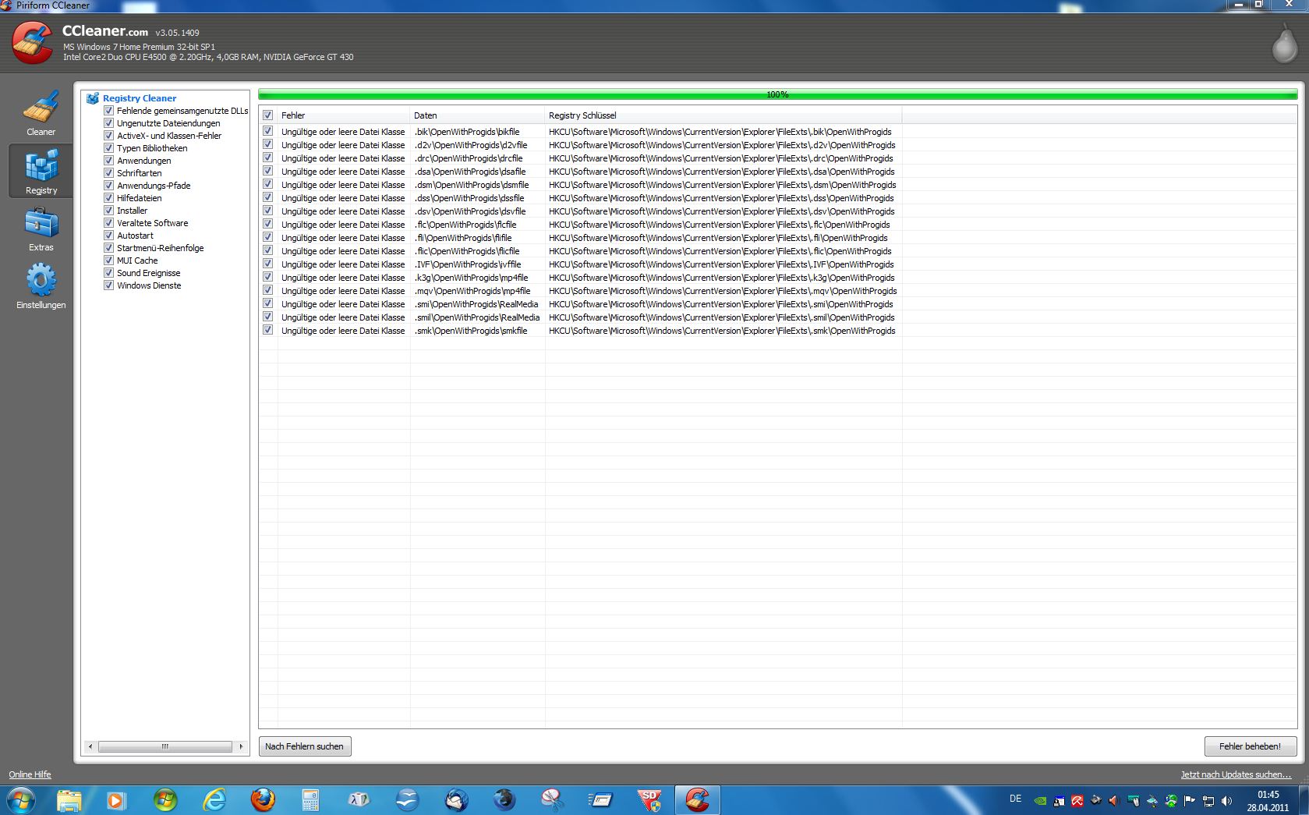The height and width of the screenshot is (815, 1309).
Task: Open the Windows Start menu
Action: (19, 800)
